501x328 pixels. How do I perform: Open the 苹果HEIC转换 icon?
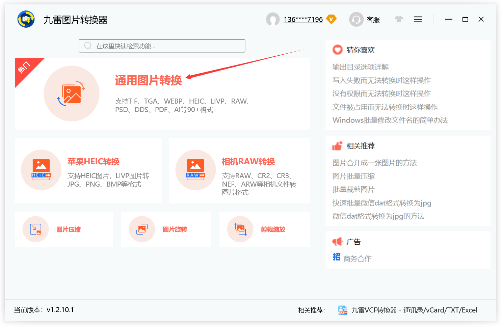[x=41, y=170]
